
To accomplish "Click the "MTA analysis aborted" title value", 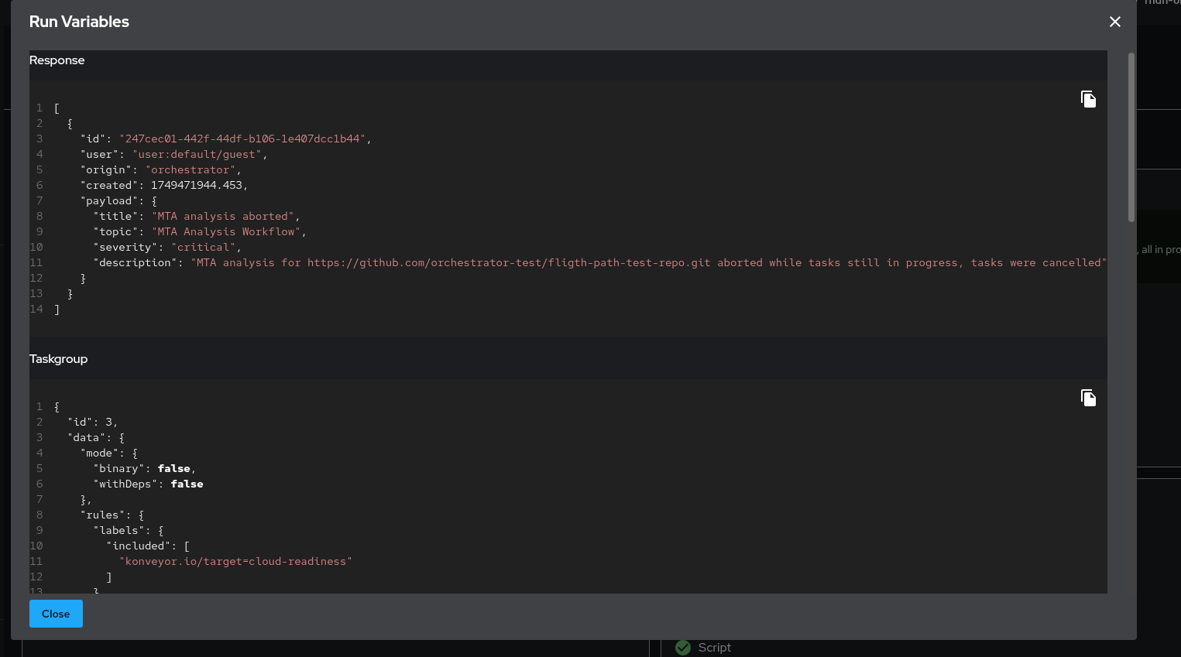I will pyautogui.click(x=223, y=217).
